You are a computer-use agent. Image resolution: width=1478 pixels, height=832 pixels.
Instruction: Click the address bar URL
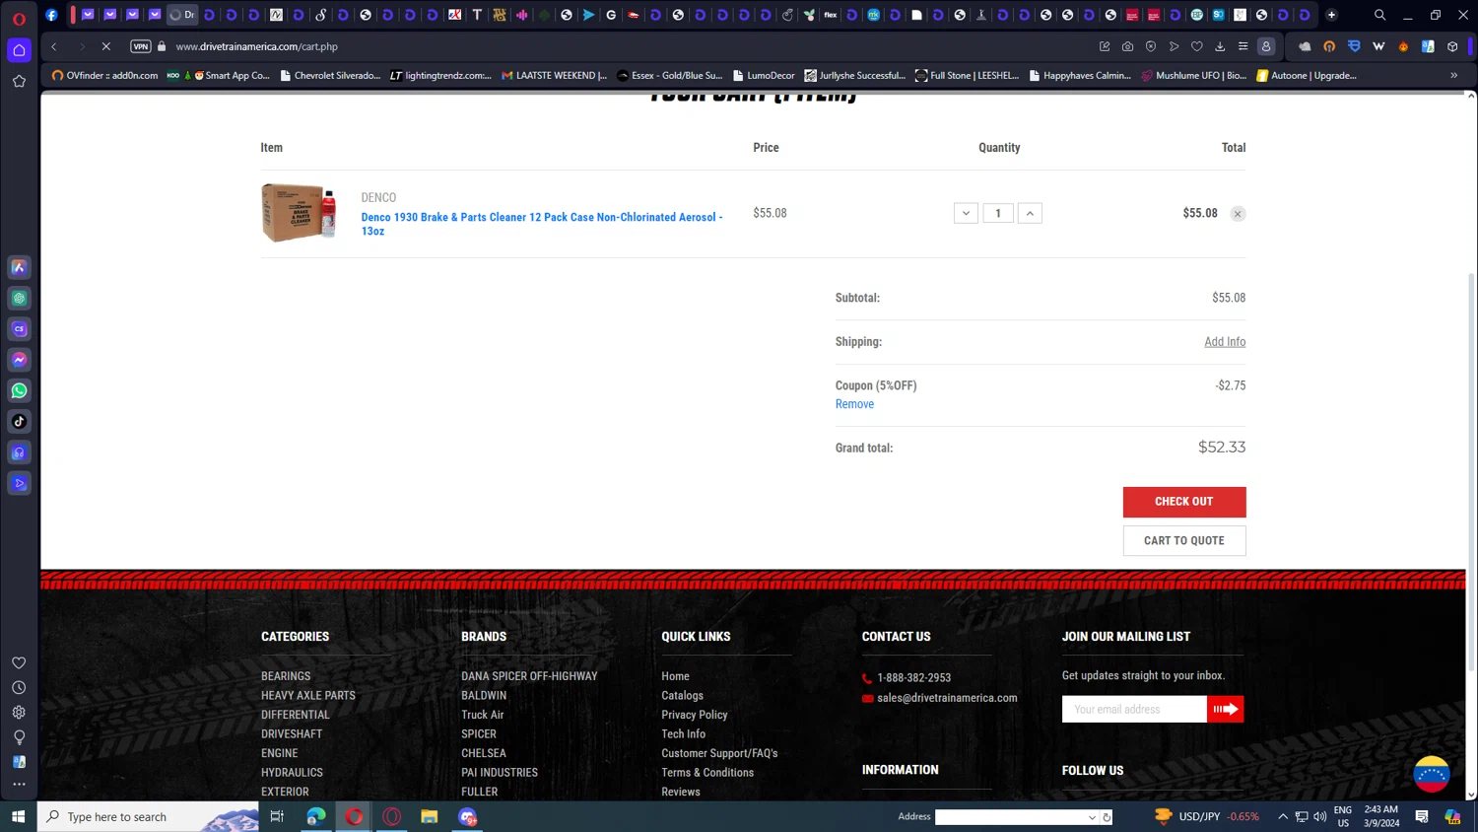[256, 46]
